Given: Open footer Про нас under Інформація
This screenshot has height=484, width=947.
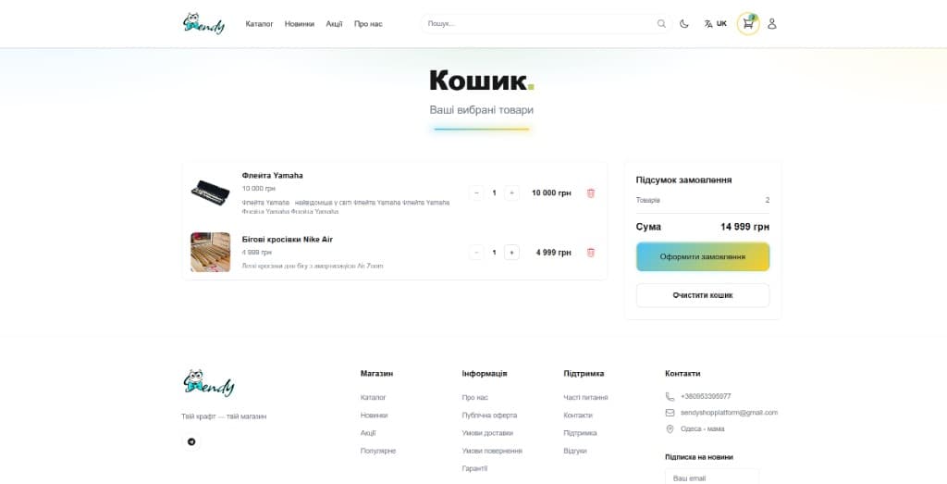Looking at the screenshot, I should pyautogui.click(x=474, y=398).
